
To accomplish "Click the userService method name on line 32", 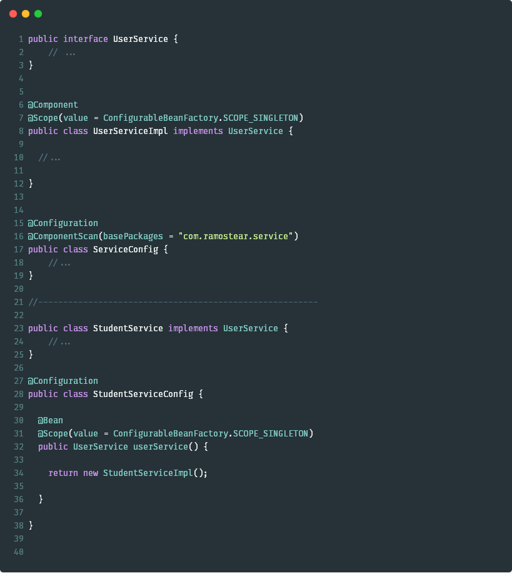I will [167, 447].
